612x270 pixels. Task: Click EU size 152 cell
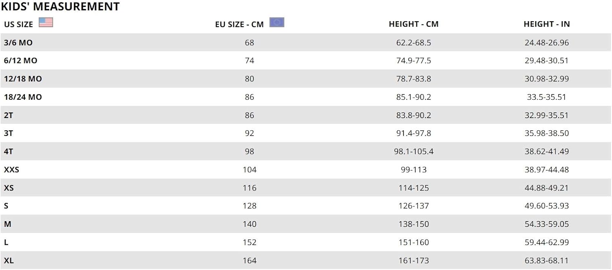click(249, 242)
